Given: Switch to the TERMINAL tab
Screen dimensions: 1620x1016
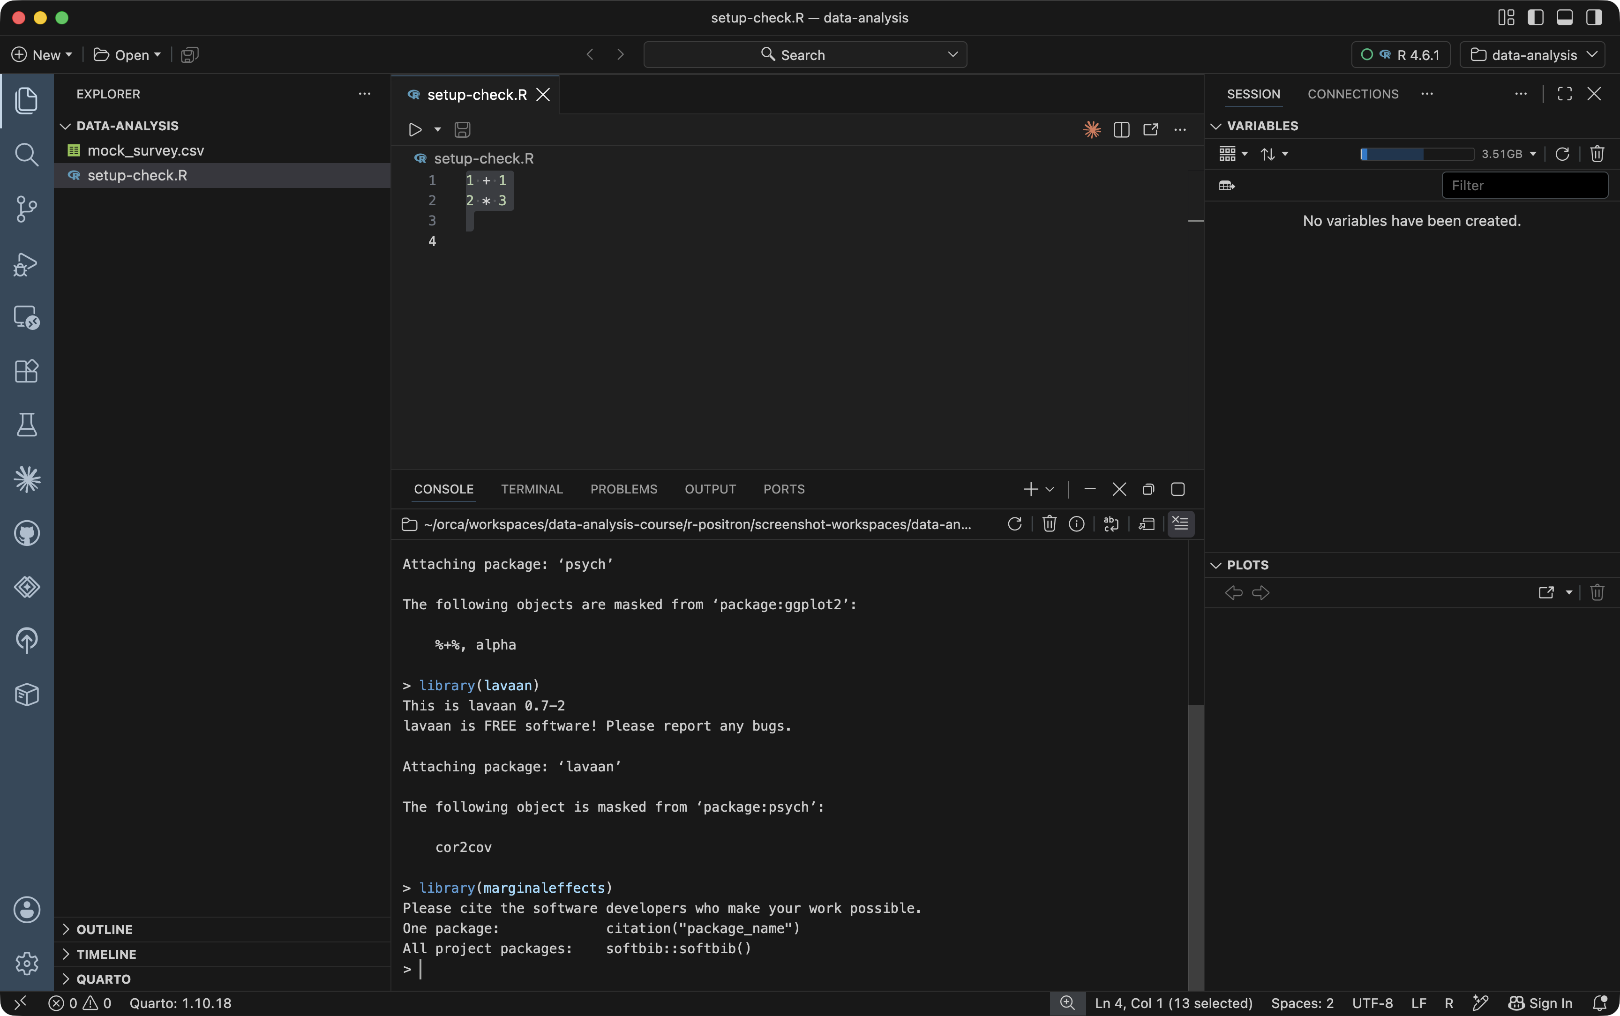Looking at the screenshot, I should pyautogui.click(x=532, y=489).
